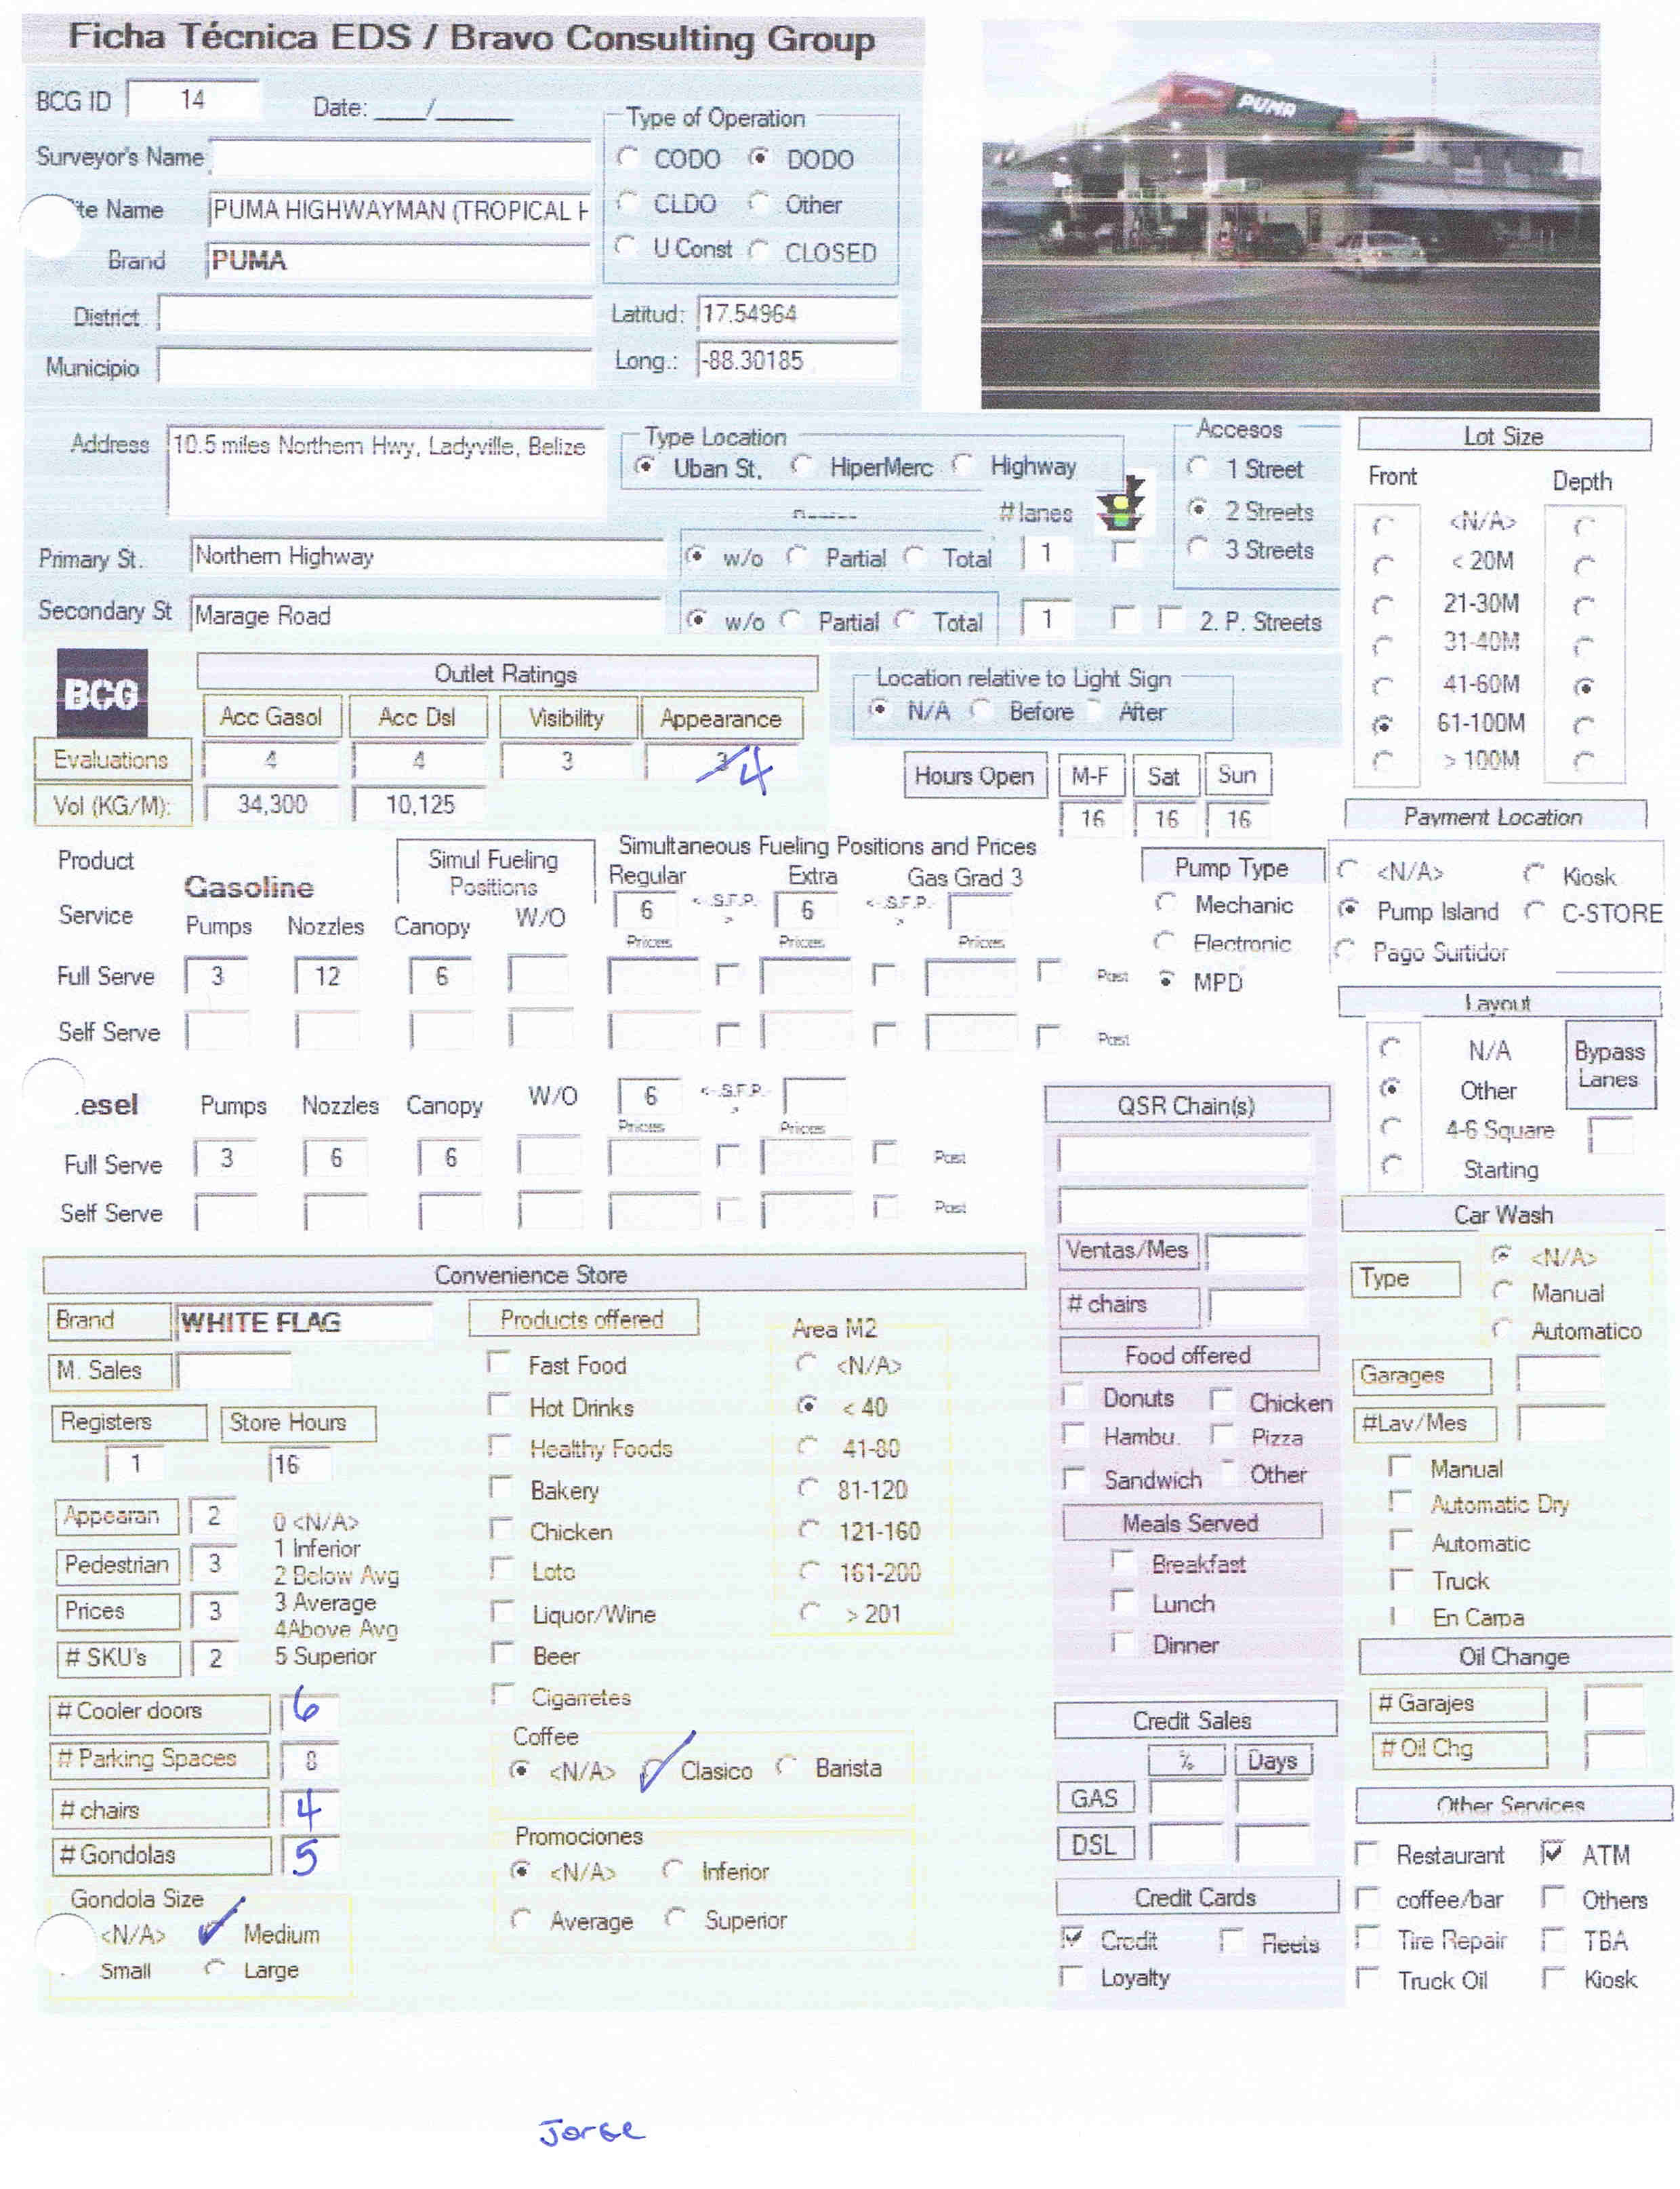Check the Liquor/Wine box

click(502, 1611)
